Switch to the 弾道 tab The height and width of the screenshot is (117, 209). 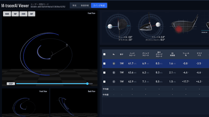74,6
